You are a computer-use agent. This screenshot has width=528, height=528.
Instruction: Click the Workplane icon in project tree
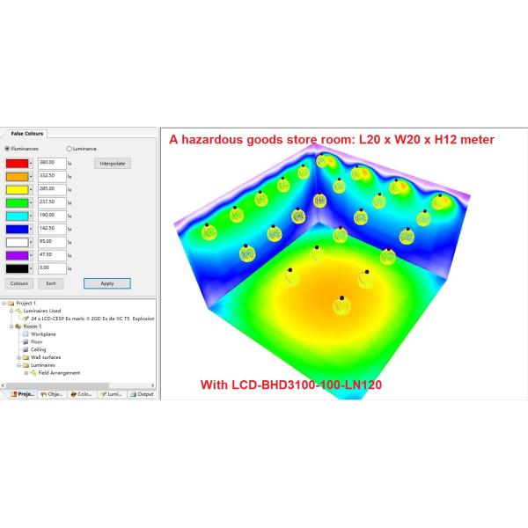pyautogui.click(x=26, y=334)
